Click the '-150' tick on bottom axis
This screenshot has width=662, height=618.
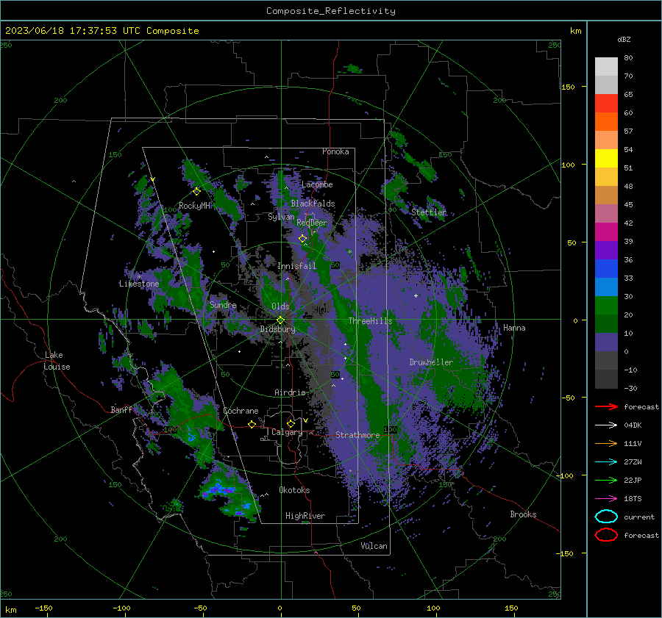pyautogui.click(x=43, y=608)
